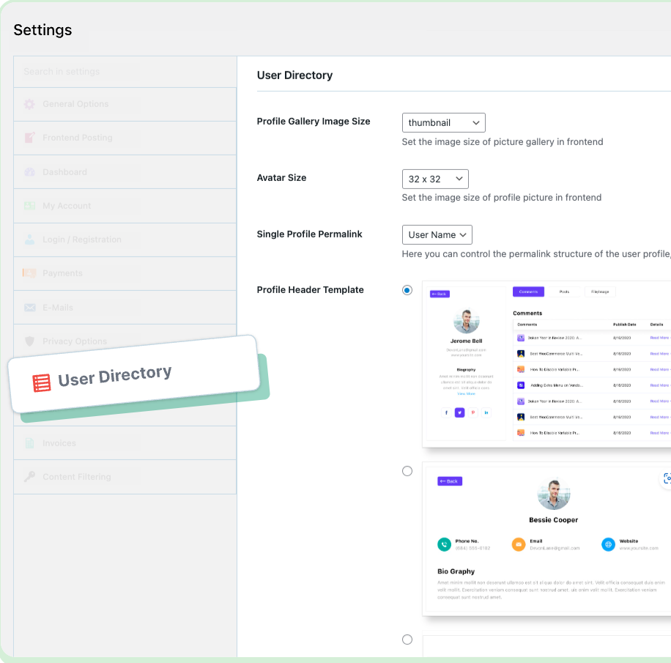Click the E-Mails envelope icon
671x663 pixels.
29,308
